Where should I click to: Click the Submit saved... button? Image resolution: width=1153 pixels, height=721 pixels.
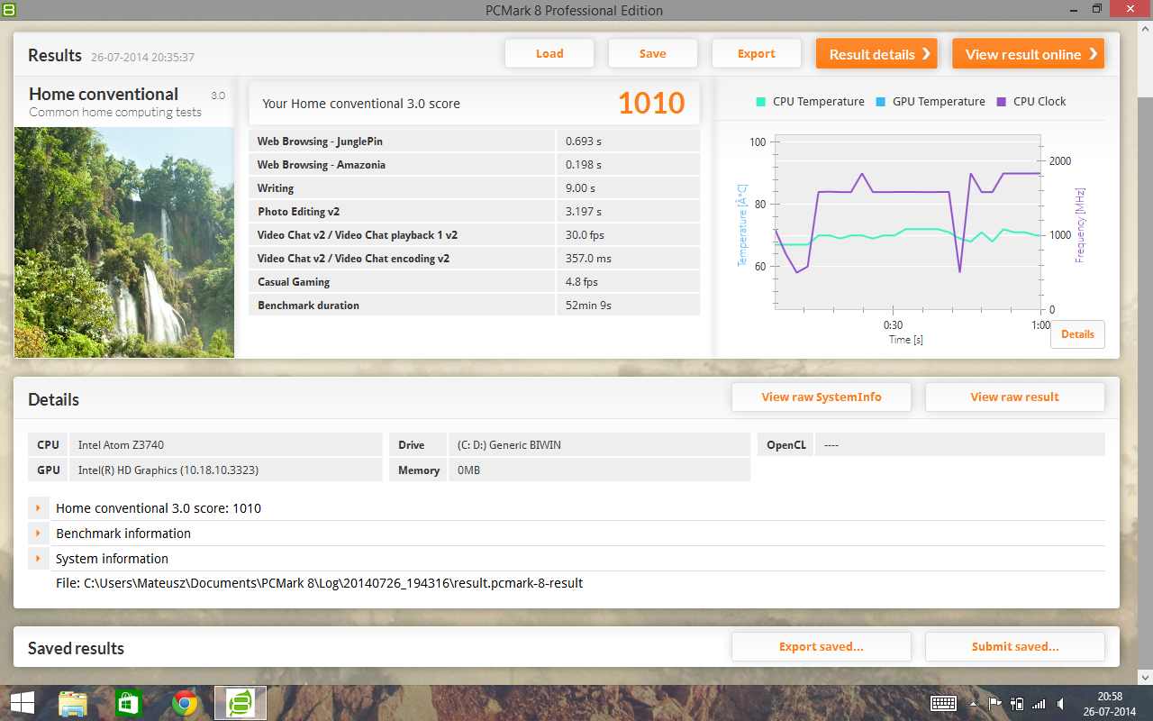click(1015, 646)
